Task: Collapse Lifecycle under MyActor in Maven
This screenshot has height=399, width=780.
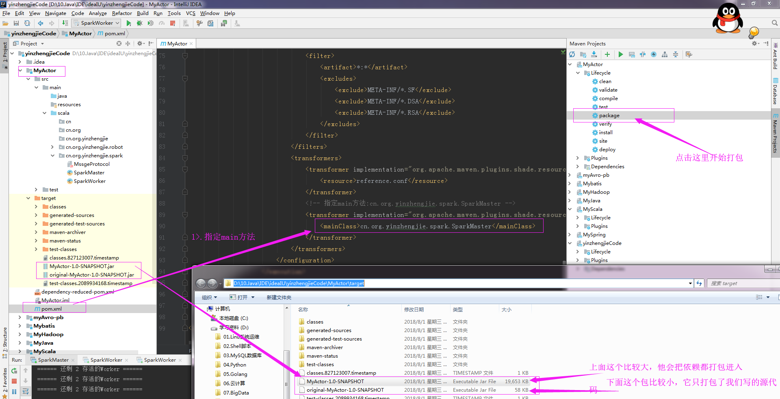Action: pos(578,73)
